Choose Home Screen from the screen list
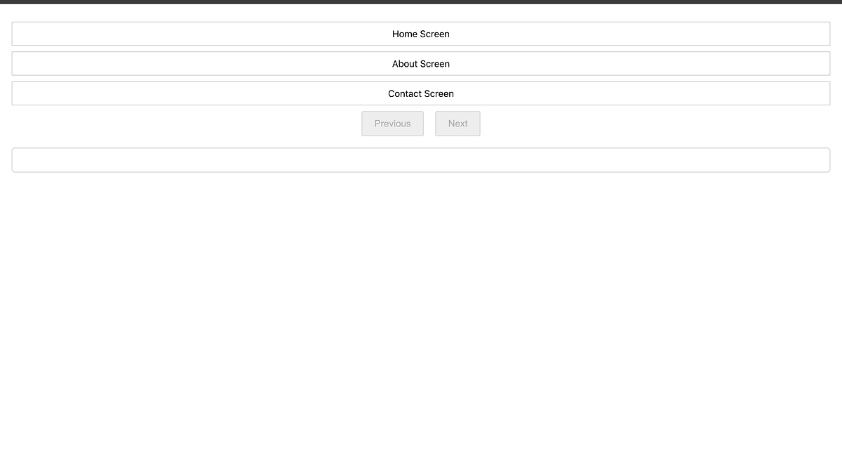This screenshot has height=460, width=842. click(x=421, y=34)
